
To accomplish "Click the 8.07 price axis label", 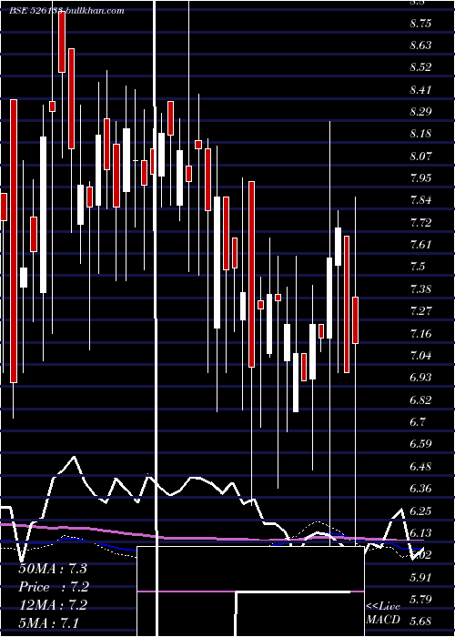I will pyautogui.click(x=420, y=156).
